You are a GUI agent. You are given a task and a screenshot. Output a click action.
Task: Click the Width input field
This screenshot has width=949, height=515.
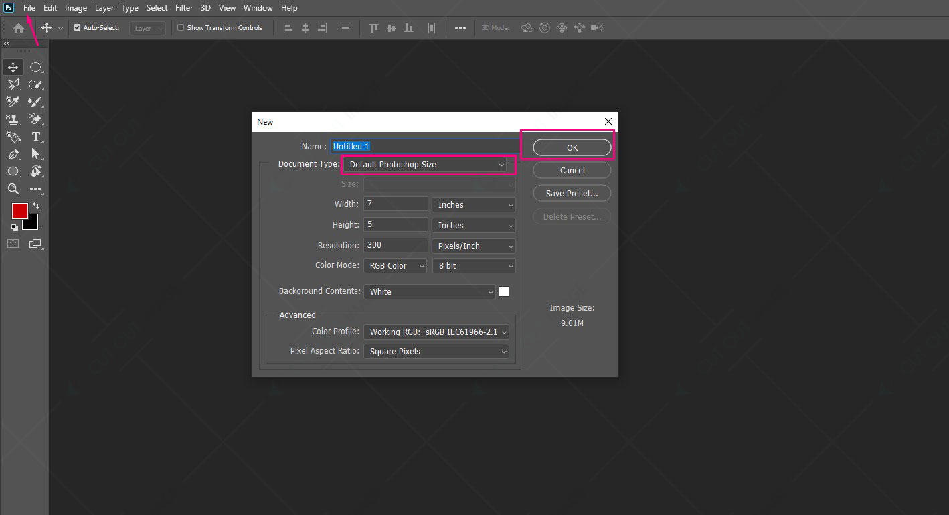coord(396,204)
